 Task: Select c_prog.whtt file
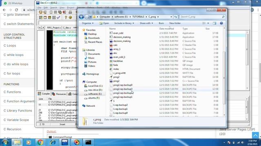coord(119,73)
